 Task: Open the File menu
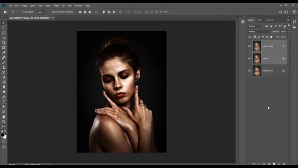(10, 6)
